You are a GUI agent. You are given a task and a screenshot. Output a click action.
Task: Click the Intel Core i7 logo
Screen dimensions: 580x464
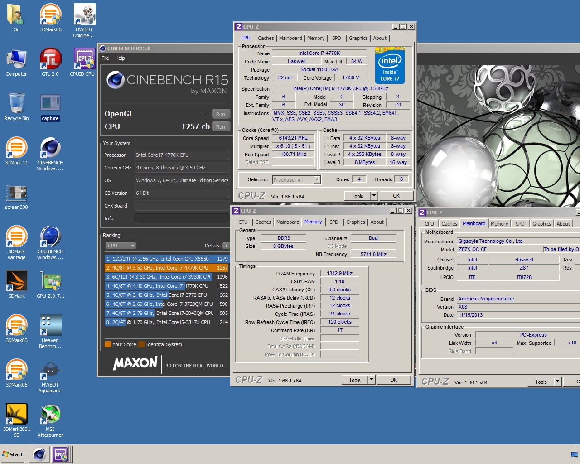[390, 65]
